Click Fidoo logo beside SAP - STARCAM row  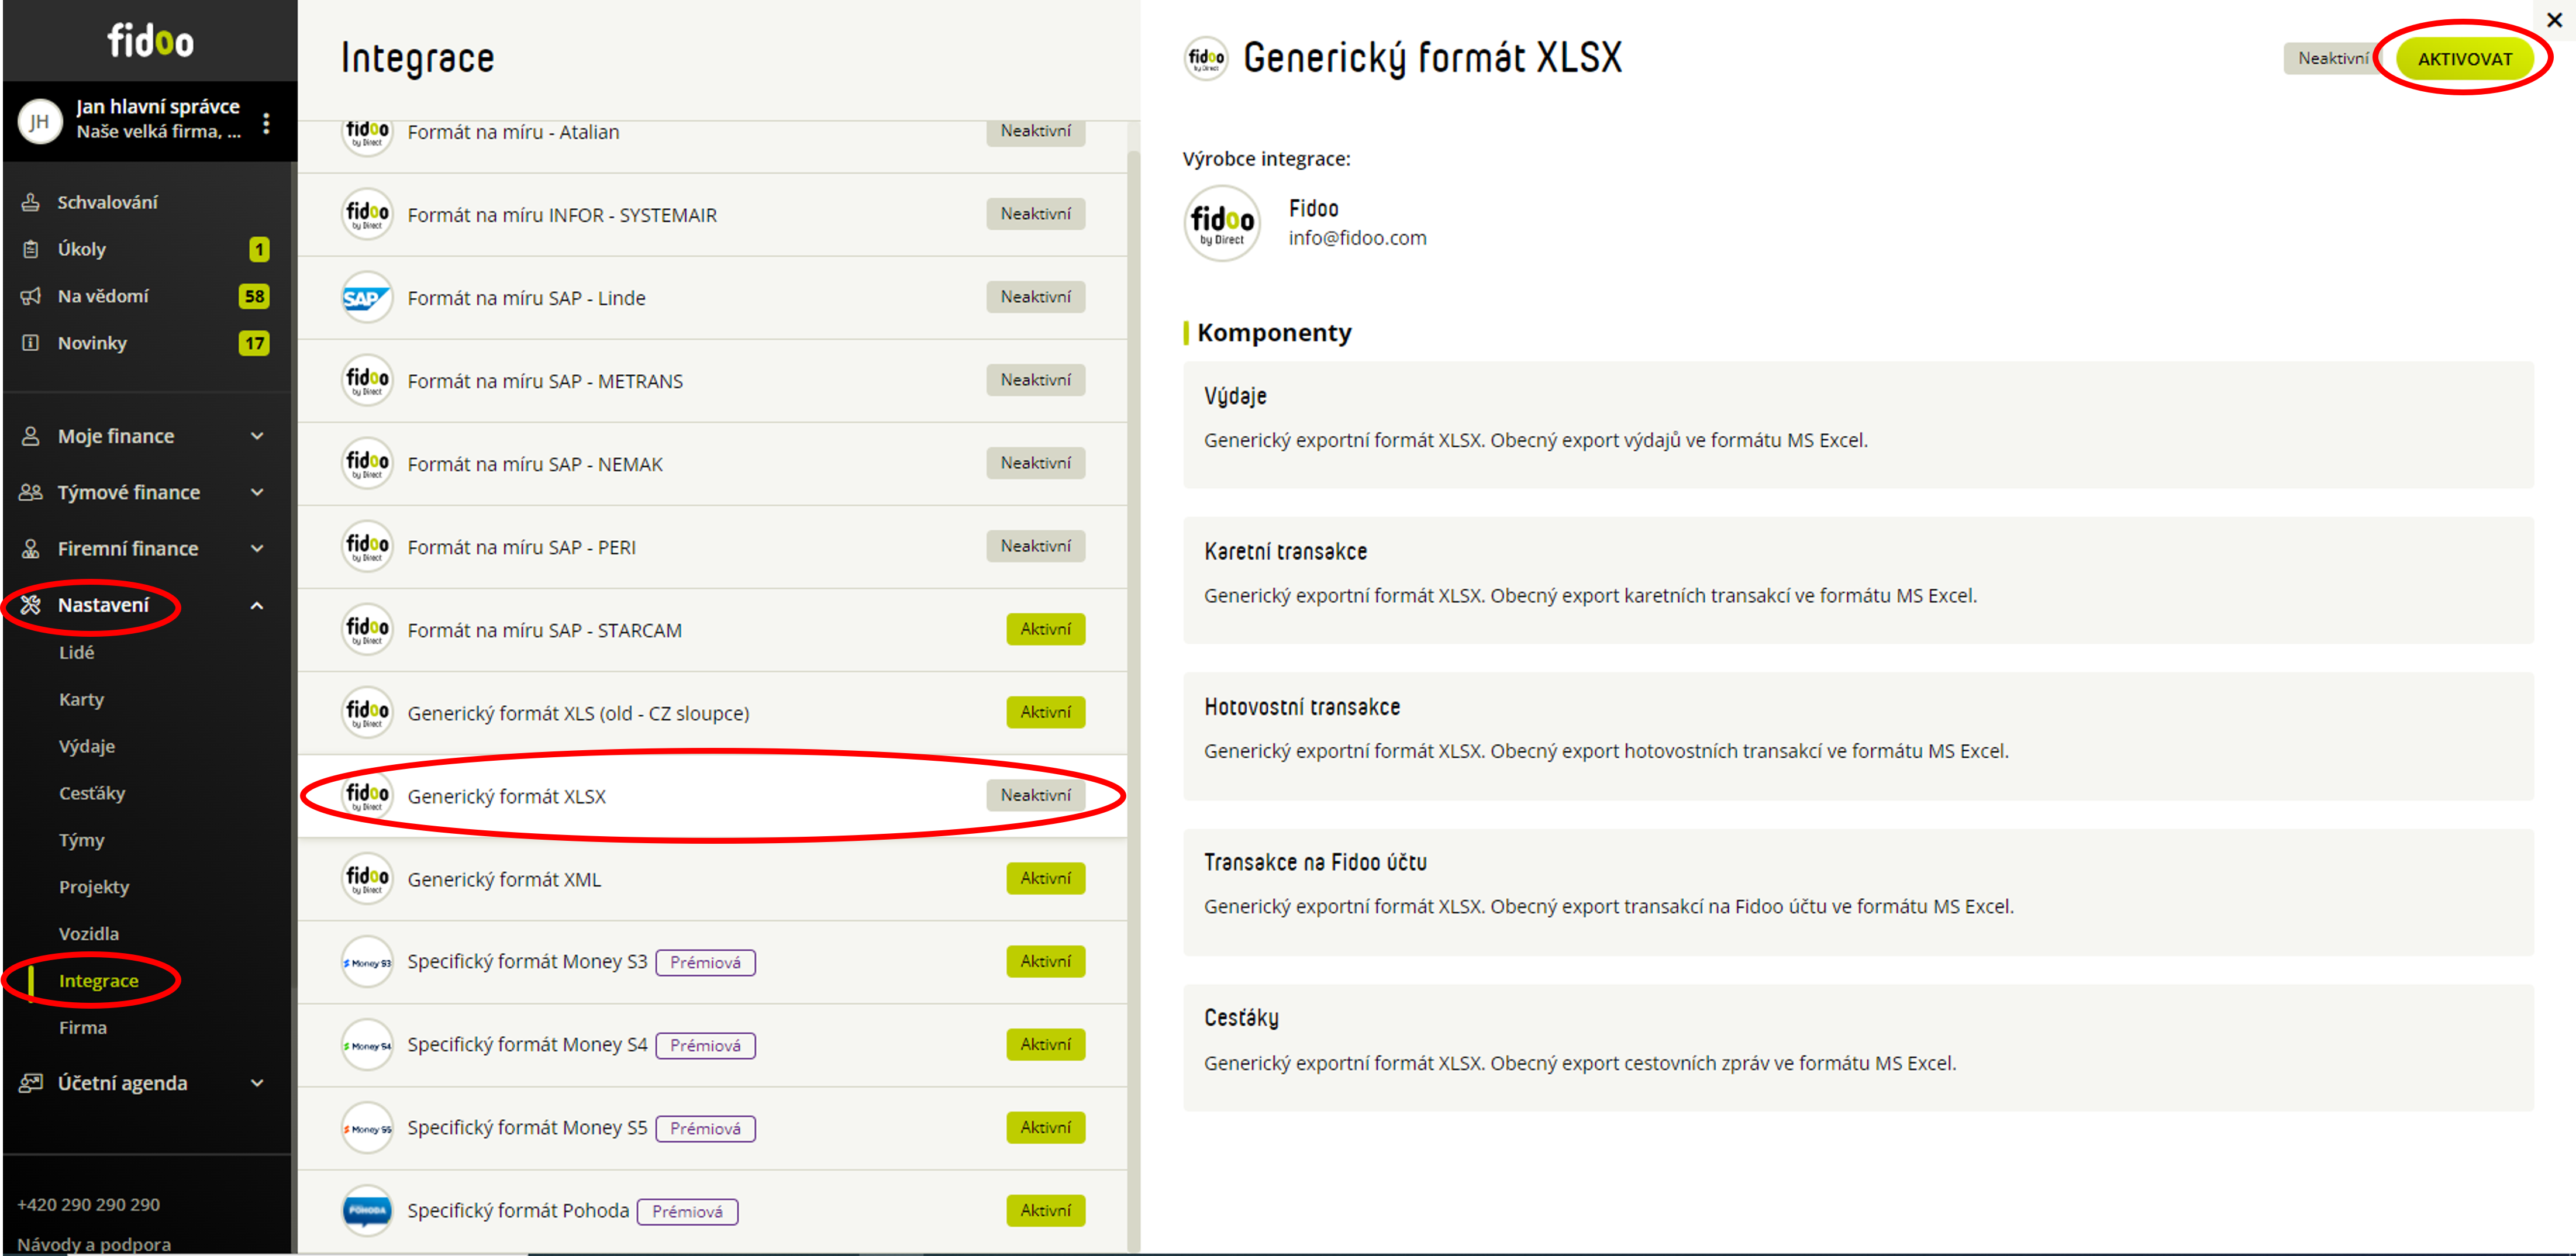coord(366,630)
